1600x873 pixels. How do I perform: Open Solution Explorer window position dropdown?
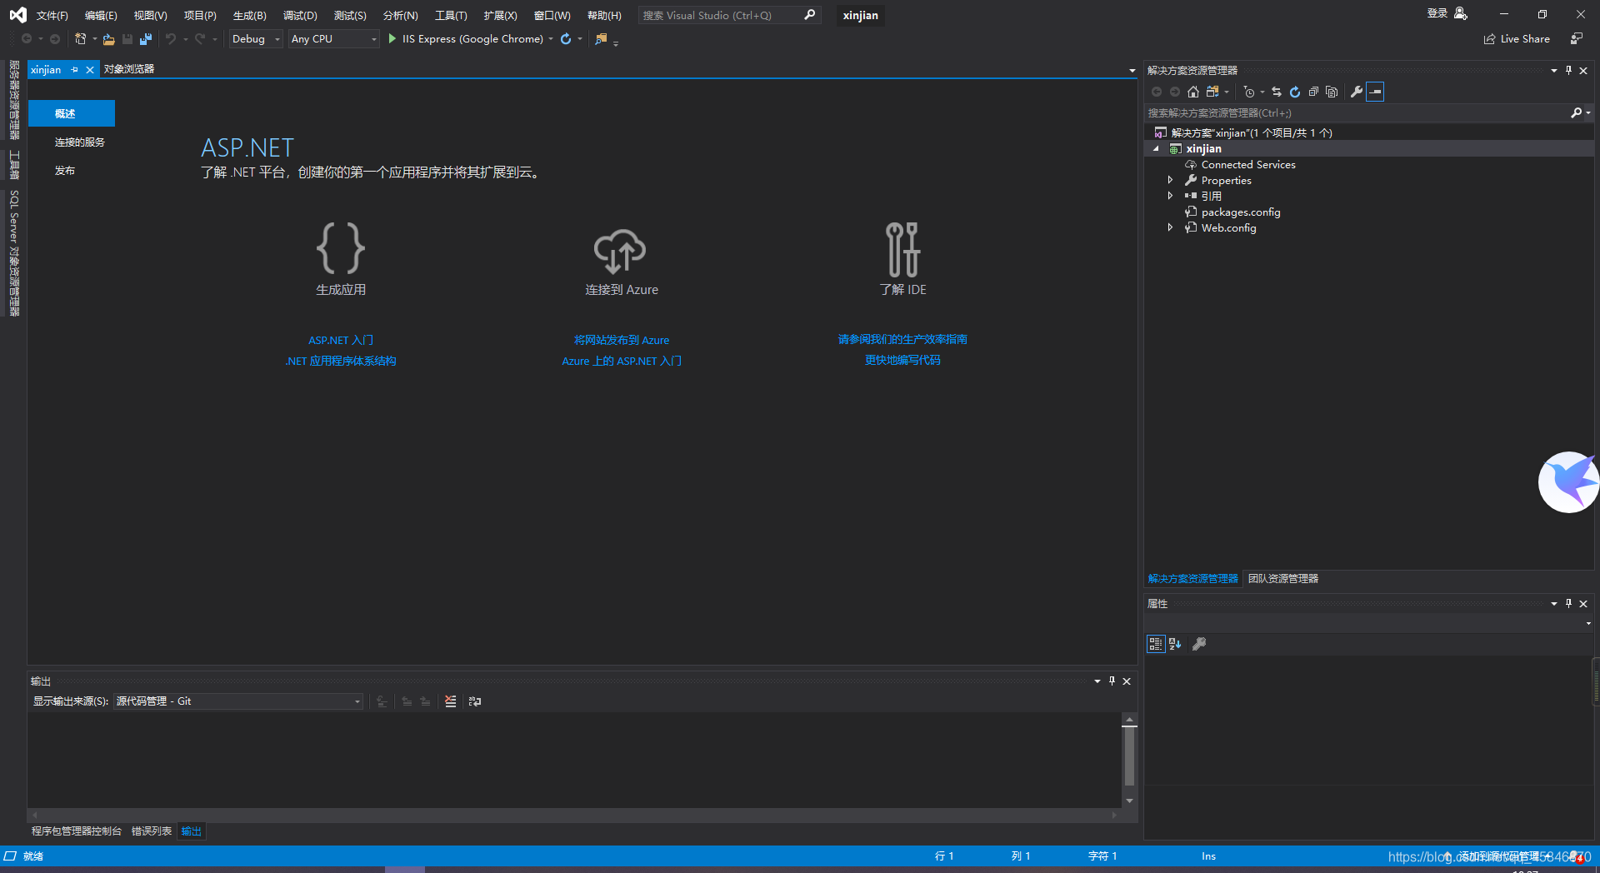(x=1554, y=71)
